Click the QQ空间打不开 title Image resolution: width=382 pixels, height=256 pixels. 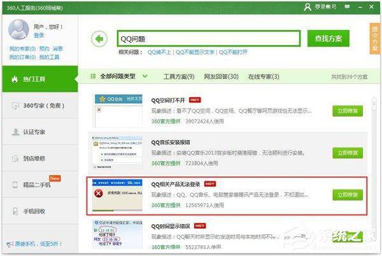168,101
